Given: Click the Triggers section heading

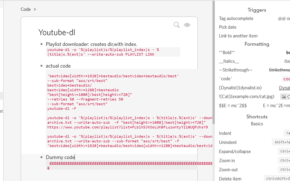Looking at the screenshot, I should pos(257,10).
